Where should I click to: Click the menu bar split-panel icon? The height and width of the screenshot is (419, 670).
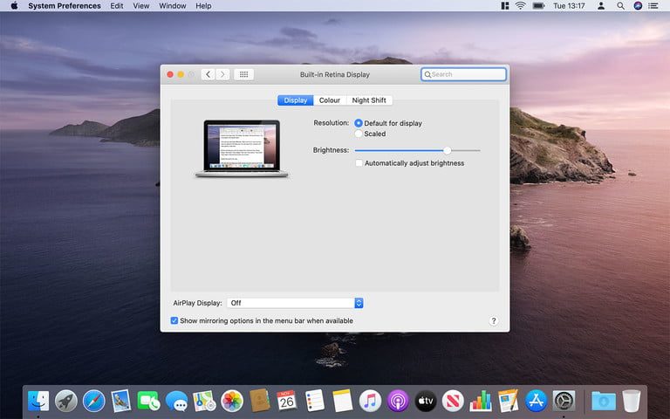[x=505, y=5]
